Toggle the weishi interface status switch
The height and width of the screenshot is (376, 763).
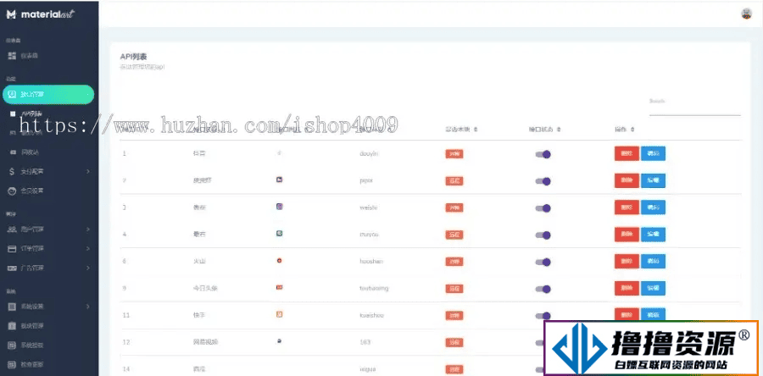point(543,208)
